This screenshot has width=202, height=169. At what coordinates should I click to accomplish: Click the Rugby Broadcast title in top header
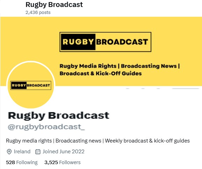tap(54, 5)
